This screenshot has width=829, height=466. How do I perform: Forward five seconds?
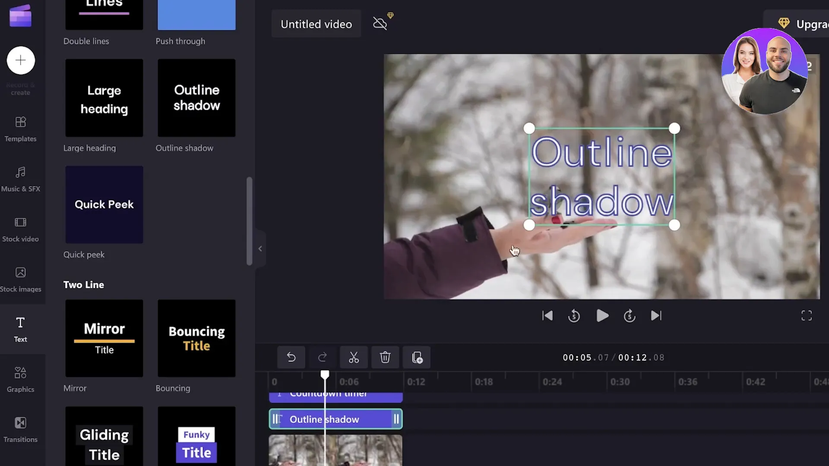tap(630, 316)
